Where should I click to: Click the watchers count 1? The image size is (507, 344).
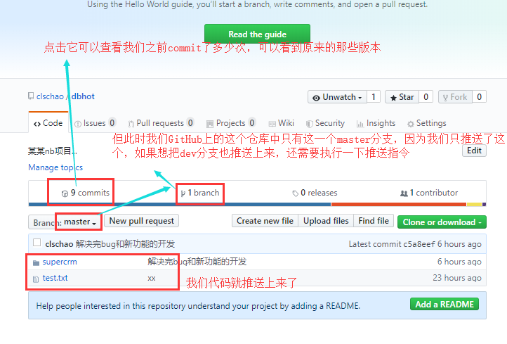click(374, 97)
